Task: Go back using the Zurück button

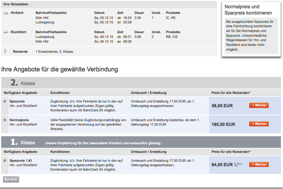Action: pyautogui.click(x=11, y=179)
